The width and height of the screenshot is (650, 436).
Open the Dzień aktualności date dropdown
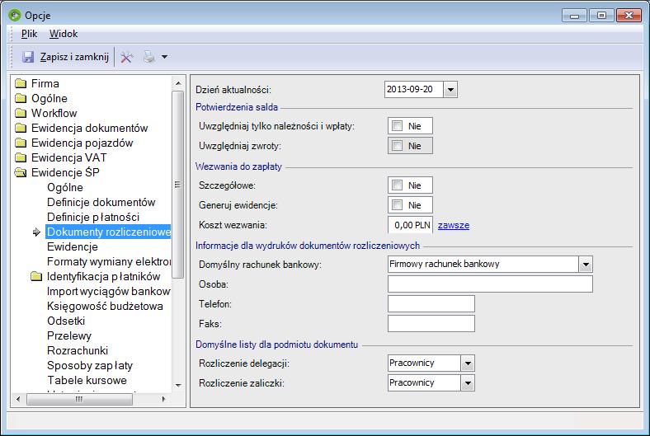click(x=450, y=90)
